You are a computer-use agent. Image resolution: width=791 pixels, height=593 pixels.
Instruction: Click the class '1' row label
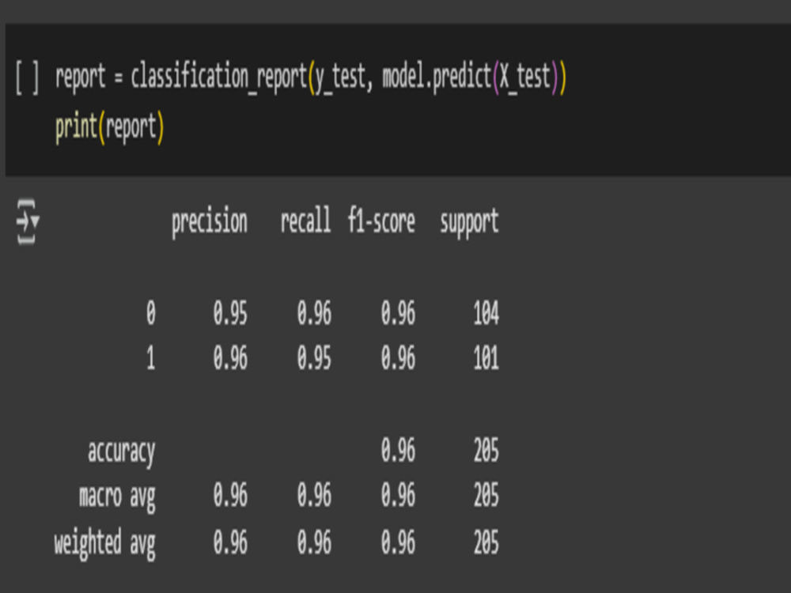151,359
